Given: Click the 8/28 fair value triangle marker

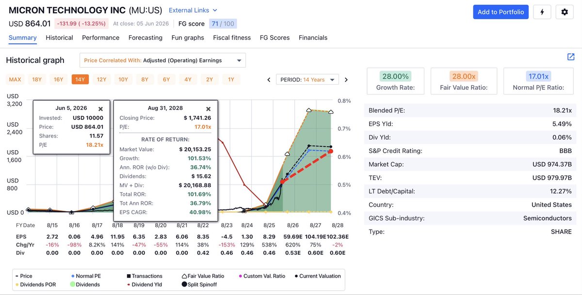Looking at the screenshot, I should [x=331, y=112].
